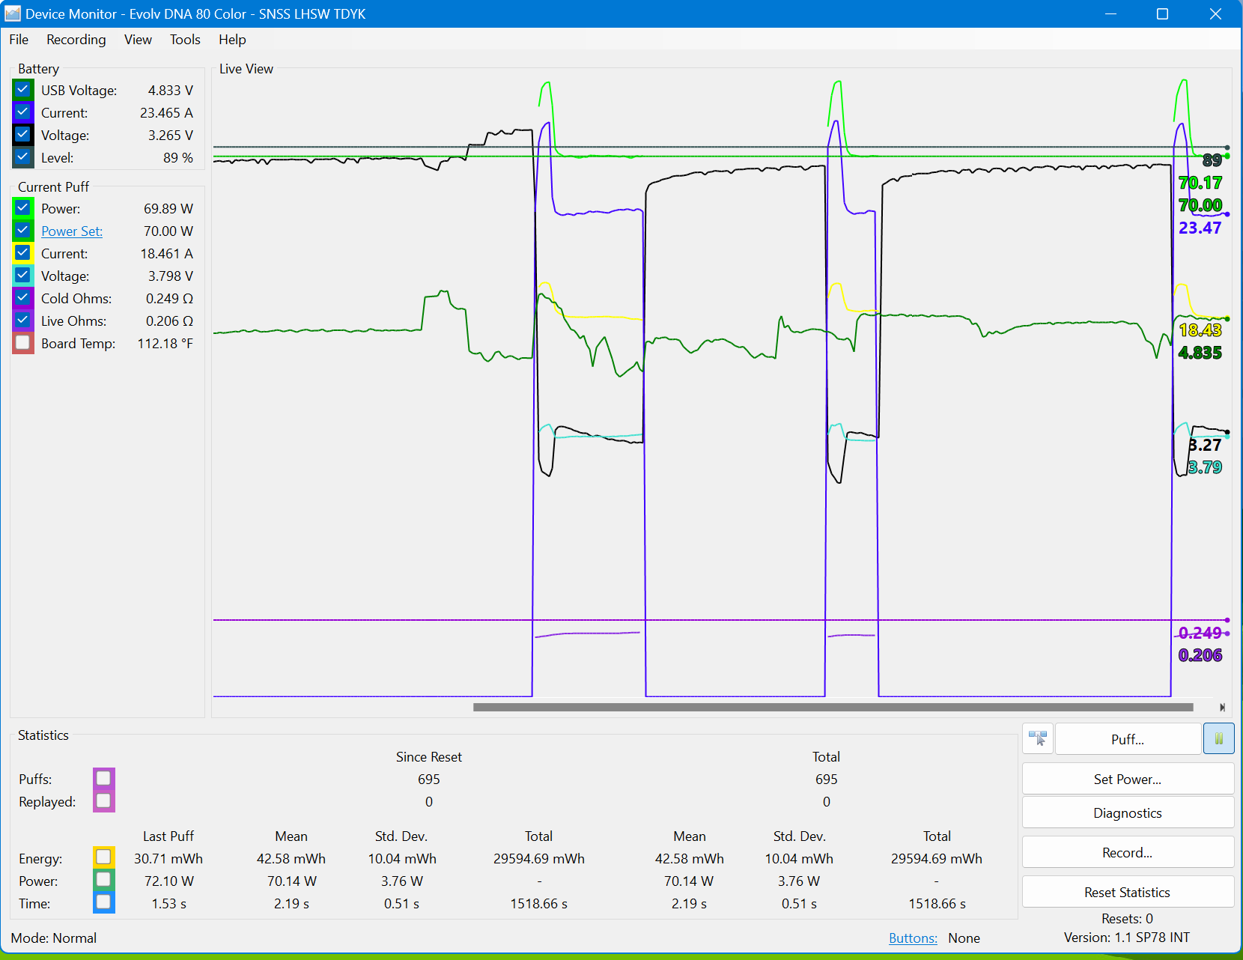1243x960 pixels.
Task: Open the File menu
Action: 19,40
